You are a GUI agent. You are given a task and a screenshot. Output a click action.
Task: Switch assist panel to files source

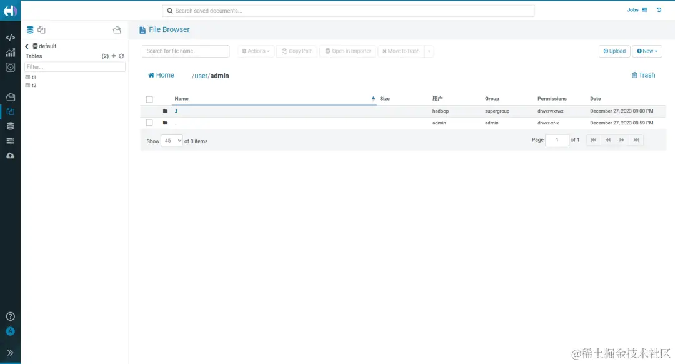(x=41, y=30)
